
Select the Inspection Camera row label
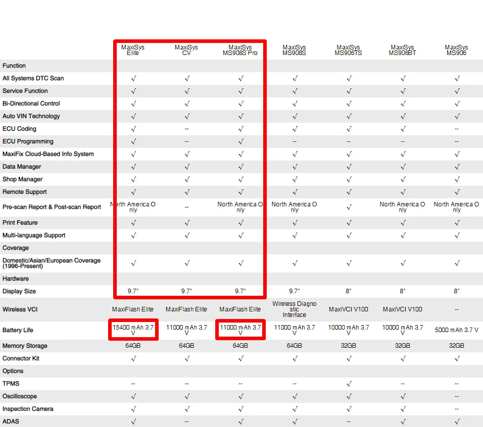click(x=28, y=408)
